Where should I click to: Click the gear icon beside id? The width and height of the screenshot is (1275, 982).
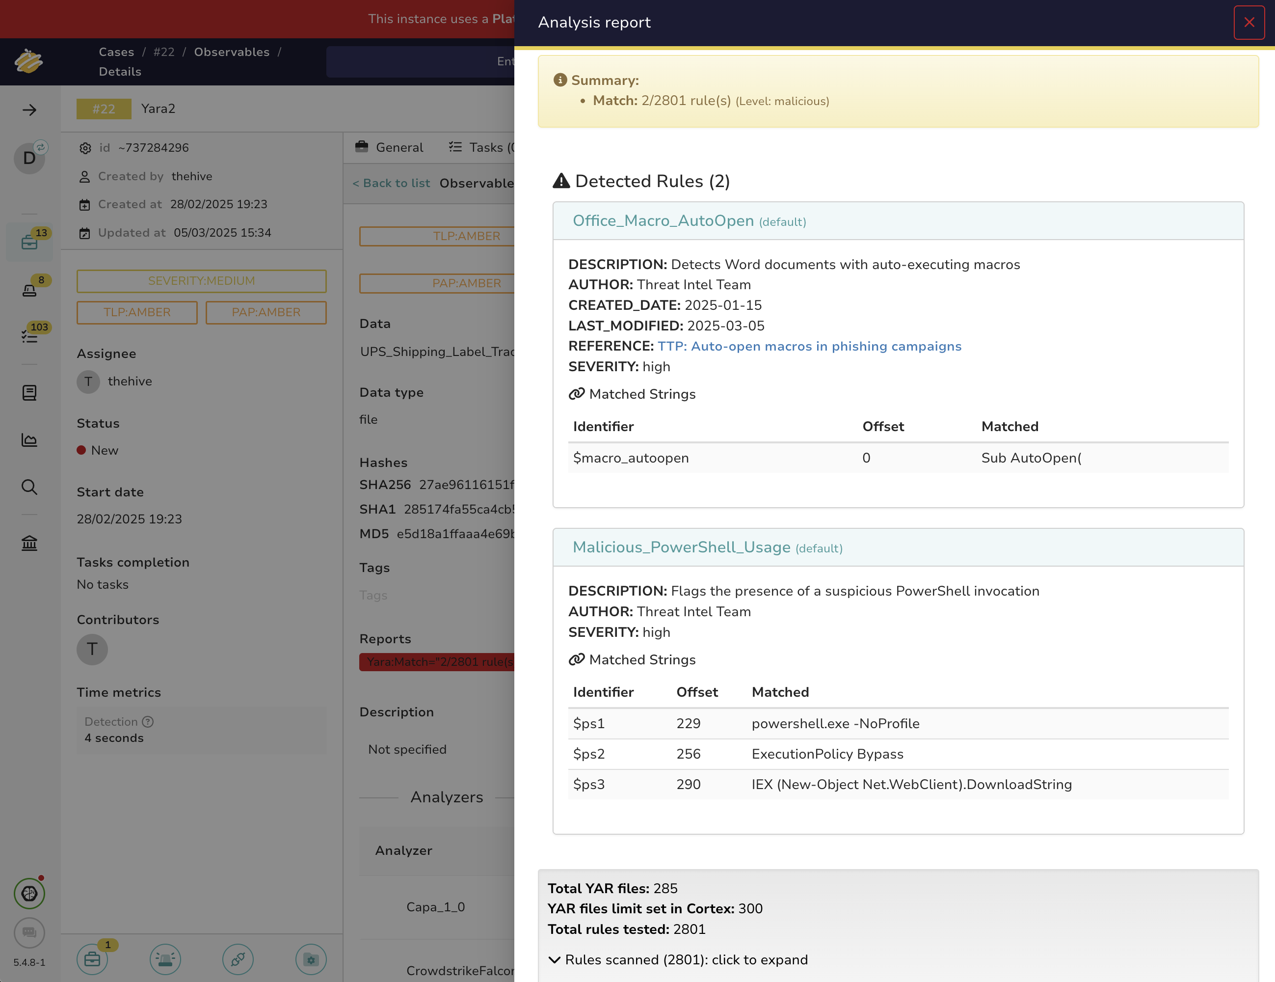tap(85, 148)
